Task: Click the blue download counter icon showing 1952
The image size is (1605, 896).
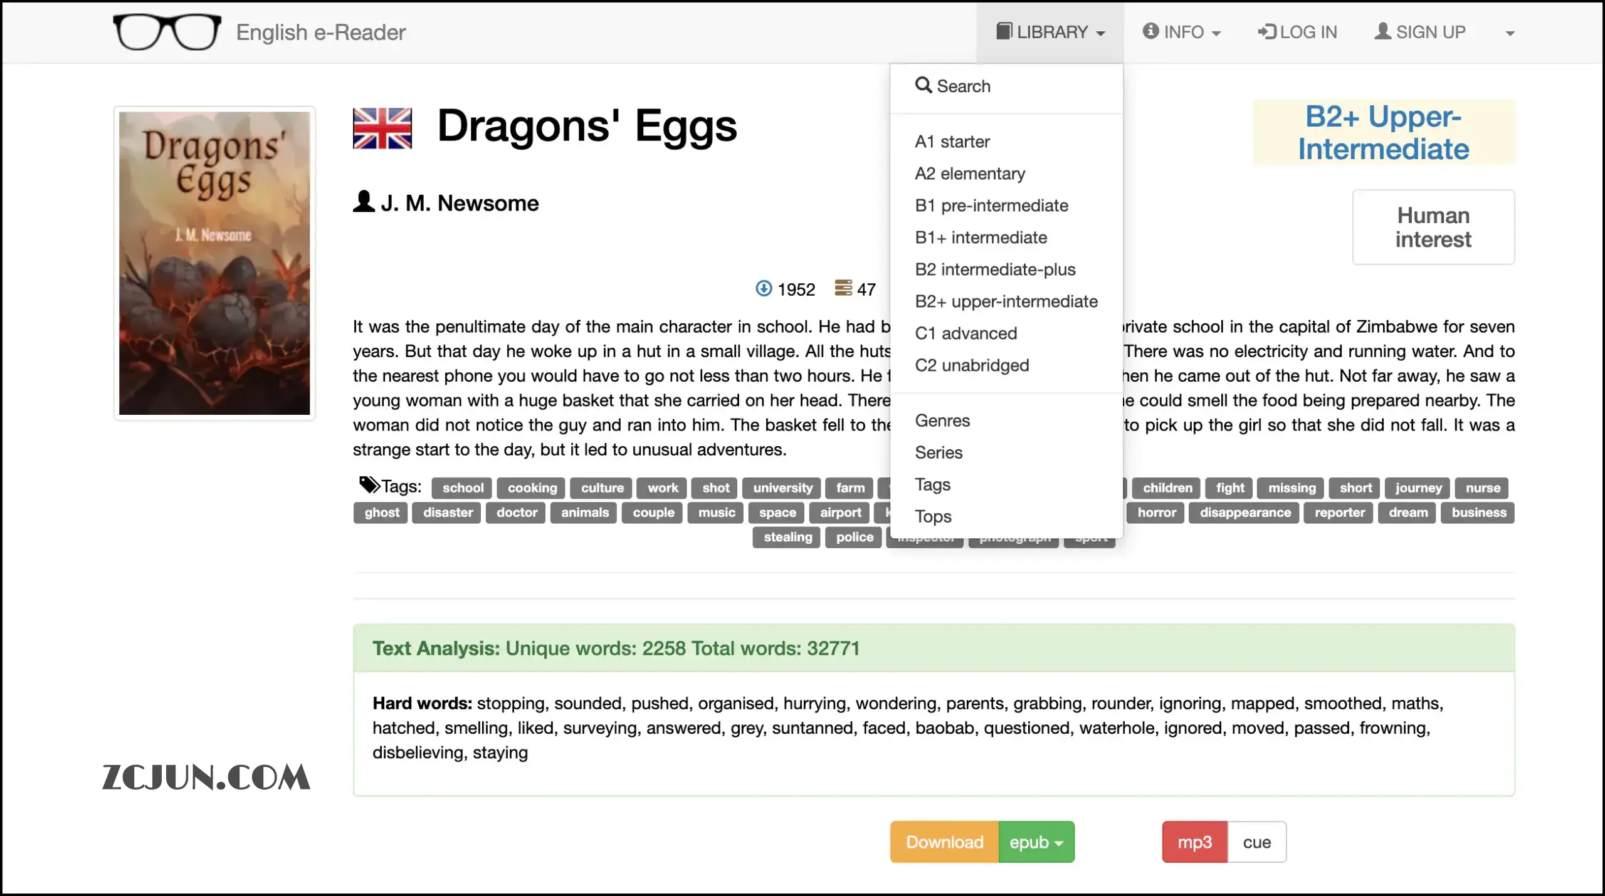Action: coord(764,289)
